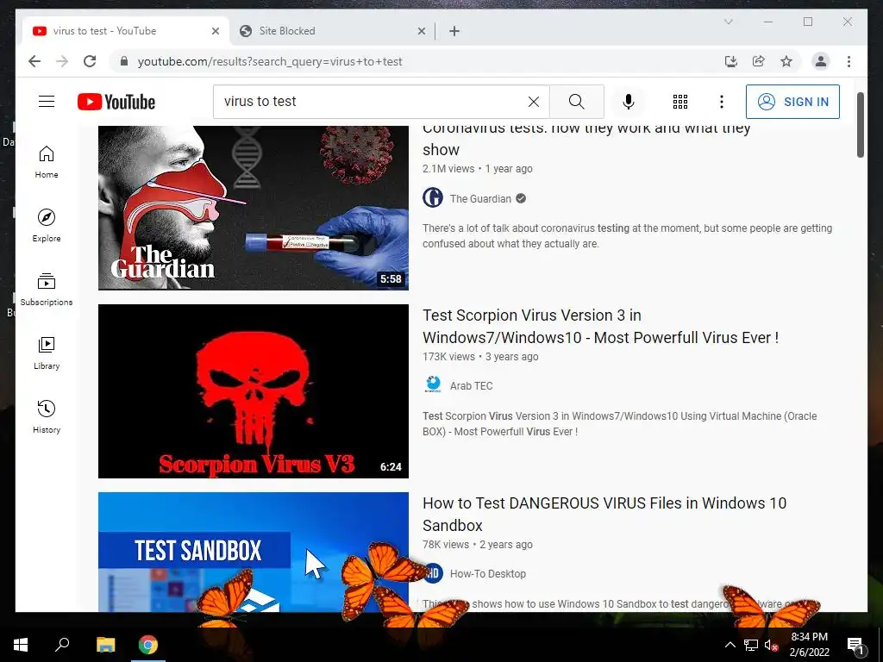Close the Site Blocked tab
Screen dimensions: 883x662
(421, 31)
